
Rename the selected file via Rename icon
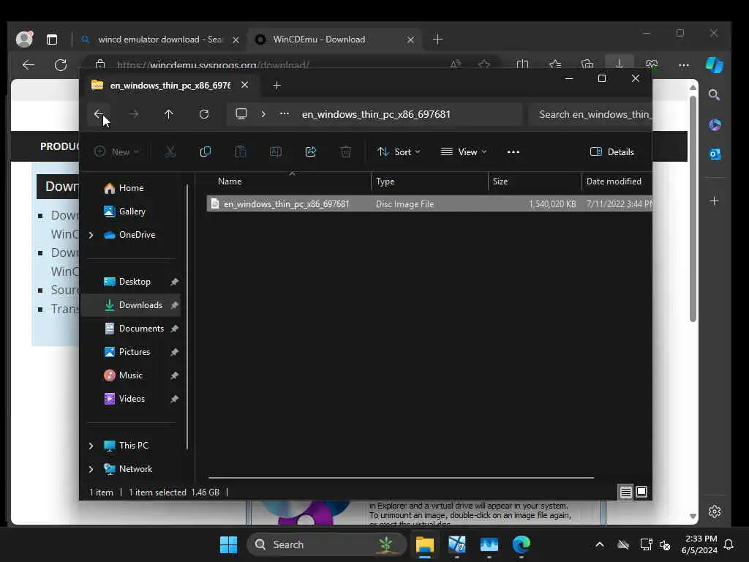[276, 152]
